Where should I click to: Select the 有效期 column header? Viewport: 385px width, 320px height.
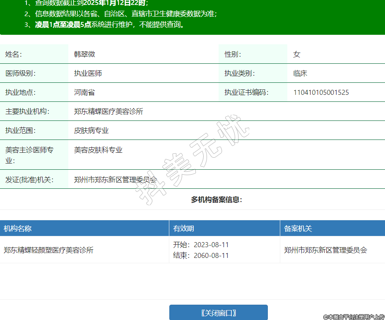pyautogui.click(x=183, y=229)
